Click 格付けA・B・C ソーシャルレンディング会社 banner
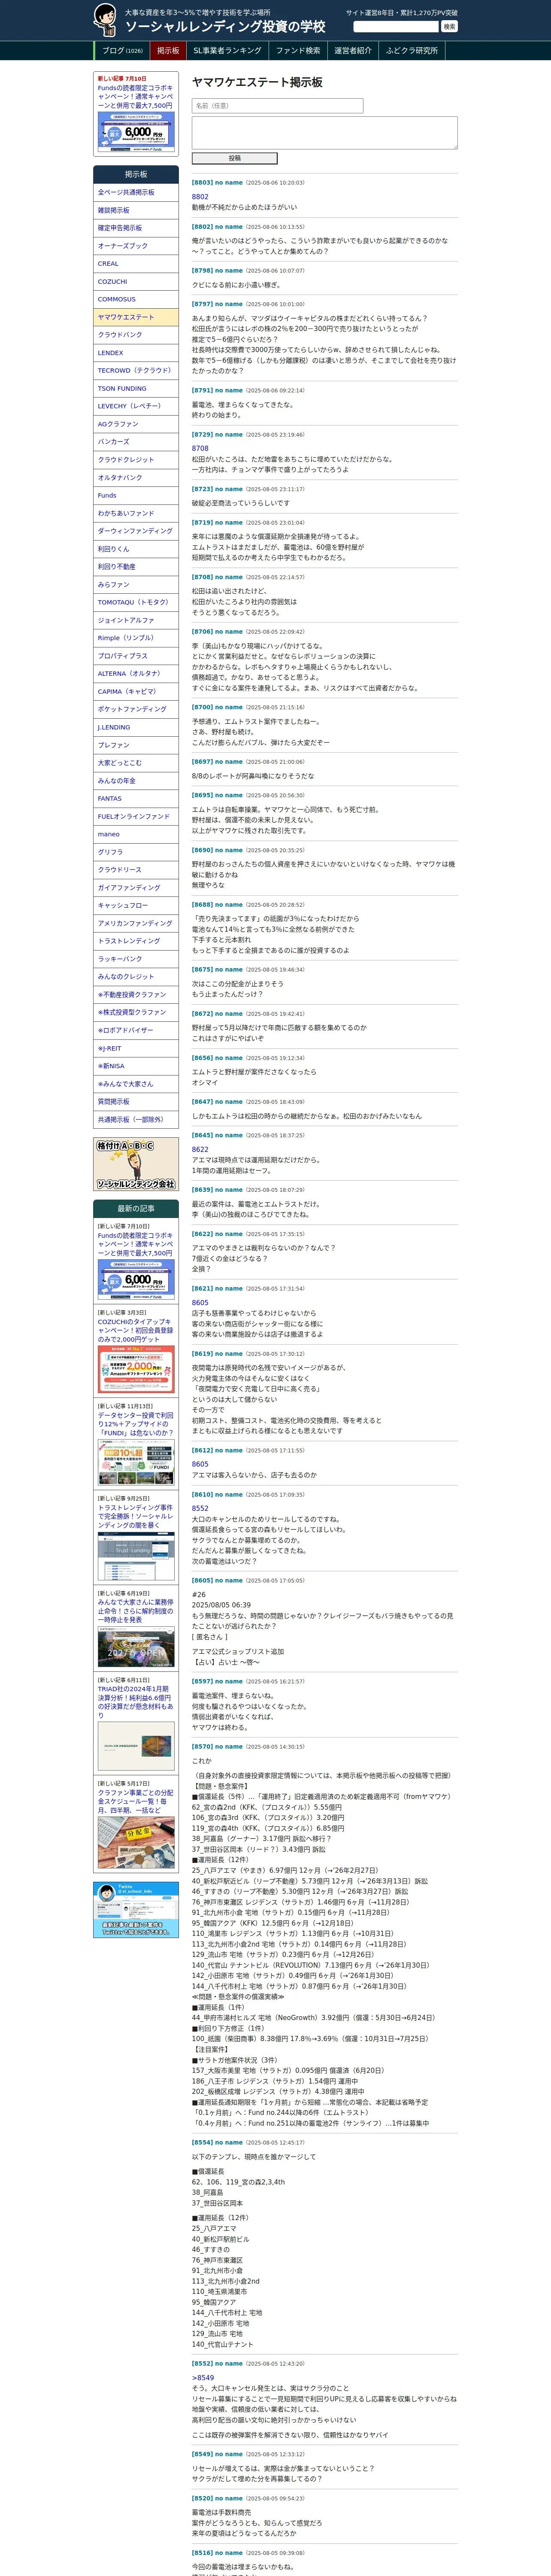This screenshot has height=2576, width=551. pos(136,1164)
